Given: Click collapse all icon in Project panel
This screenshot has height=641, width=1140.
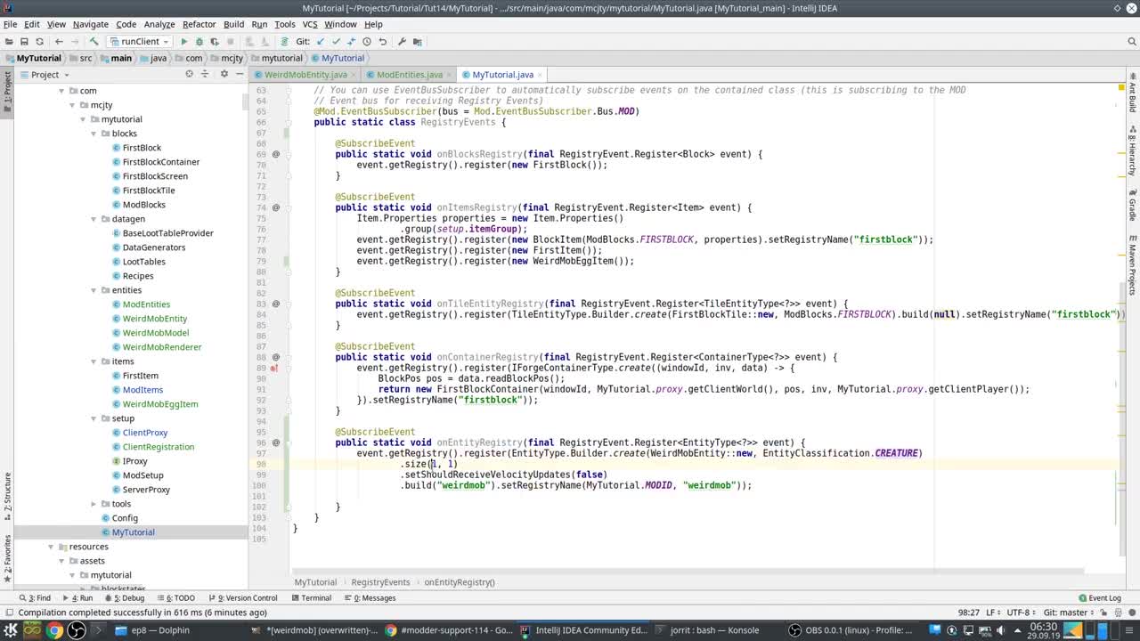Looking at the screenshot, I should point(206,74).
